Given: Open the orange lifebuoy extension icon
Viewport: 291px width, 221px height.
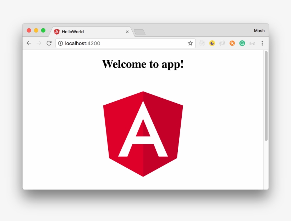Looking at the screenshot, I should point(232,43).
